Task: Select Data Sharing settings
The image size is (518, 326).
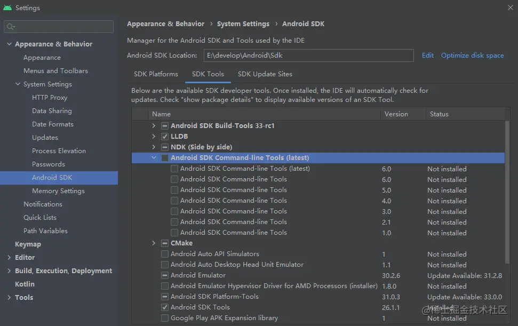Action: click(x=52, y=111)
